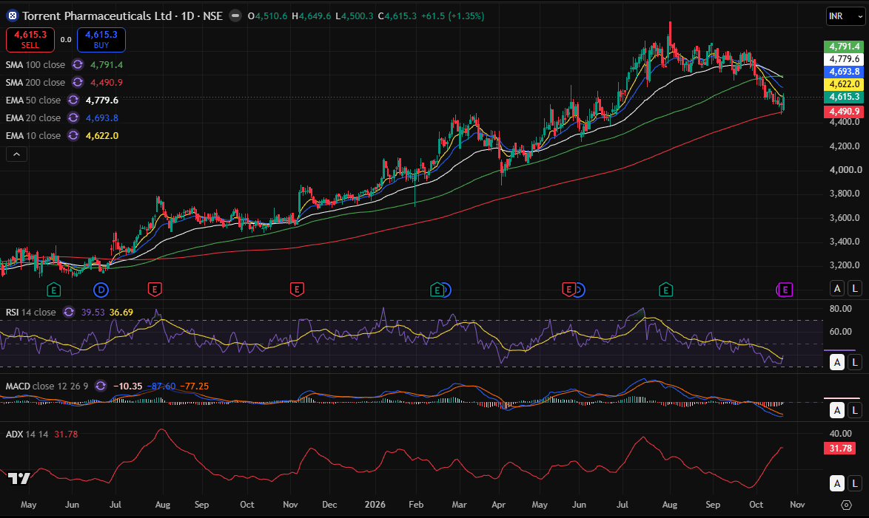
Task: Click the blue dividend D marker near July
Action: coord(101,290)
